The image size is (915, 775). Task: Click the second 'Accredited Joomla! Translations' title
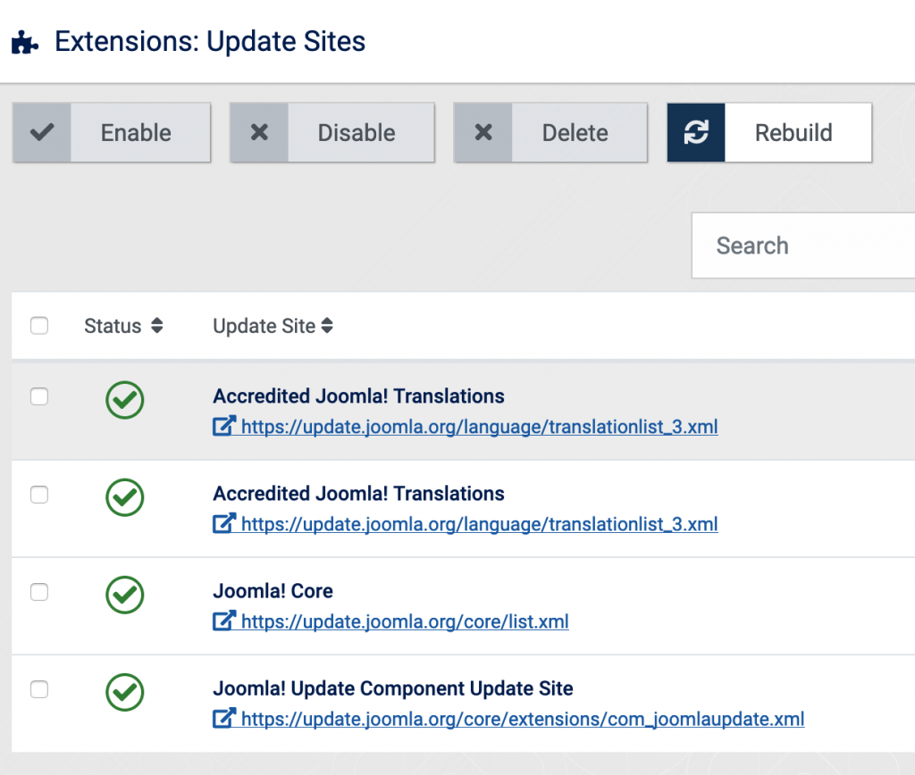(x=358, y=494)
